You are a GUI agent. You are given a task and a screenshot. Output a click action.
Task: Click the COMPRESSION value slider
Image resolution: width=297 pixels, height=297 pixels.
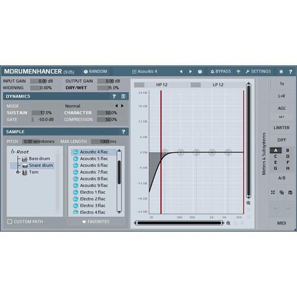point(108,119)
